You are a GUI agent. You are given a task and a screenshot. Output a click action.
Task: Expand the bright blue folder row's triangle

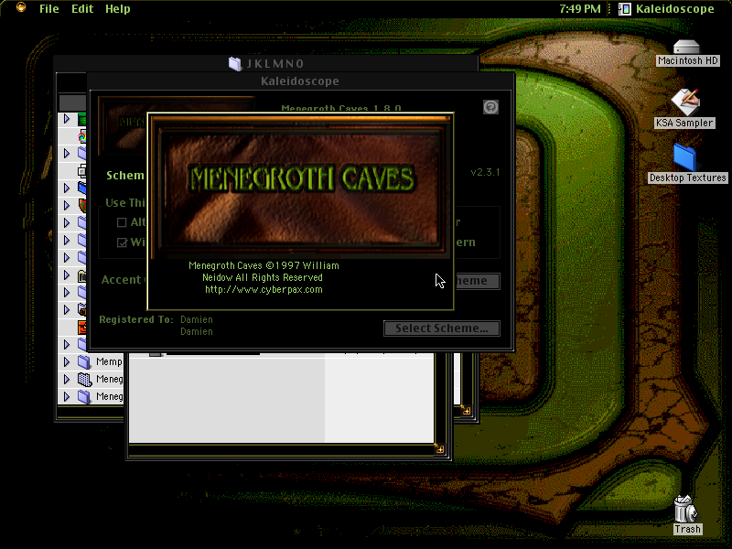tap(67, 188)
